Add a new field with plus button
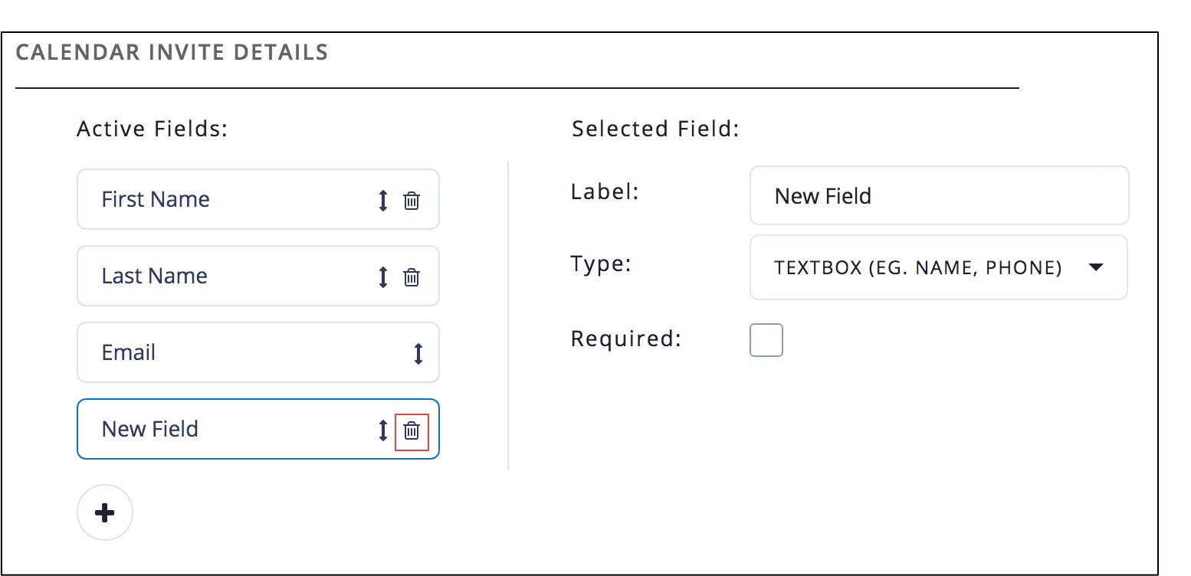The height and width of the screenshot is (576, 1191). click(105, 512)
